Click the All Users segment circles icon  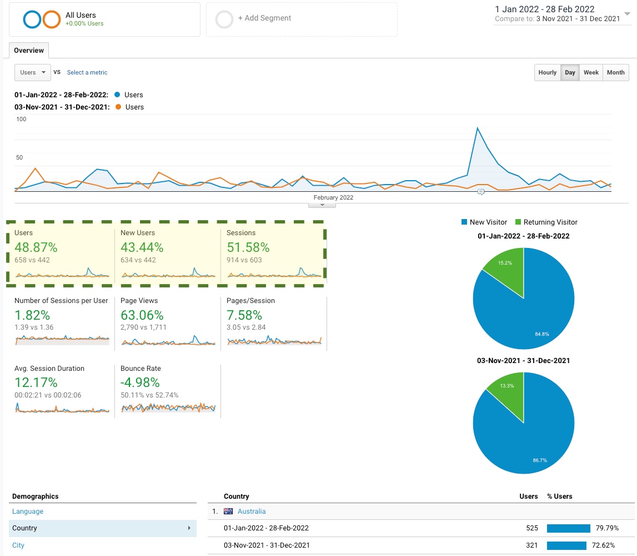(x=42, y=19)
